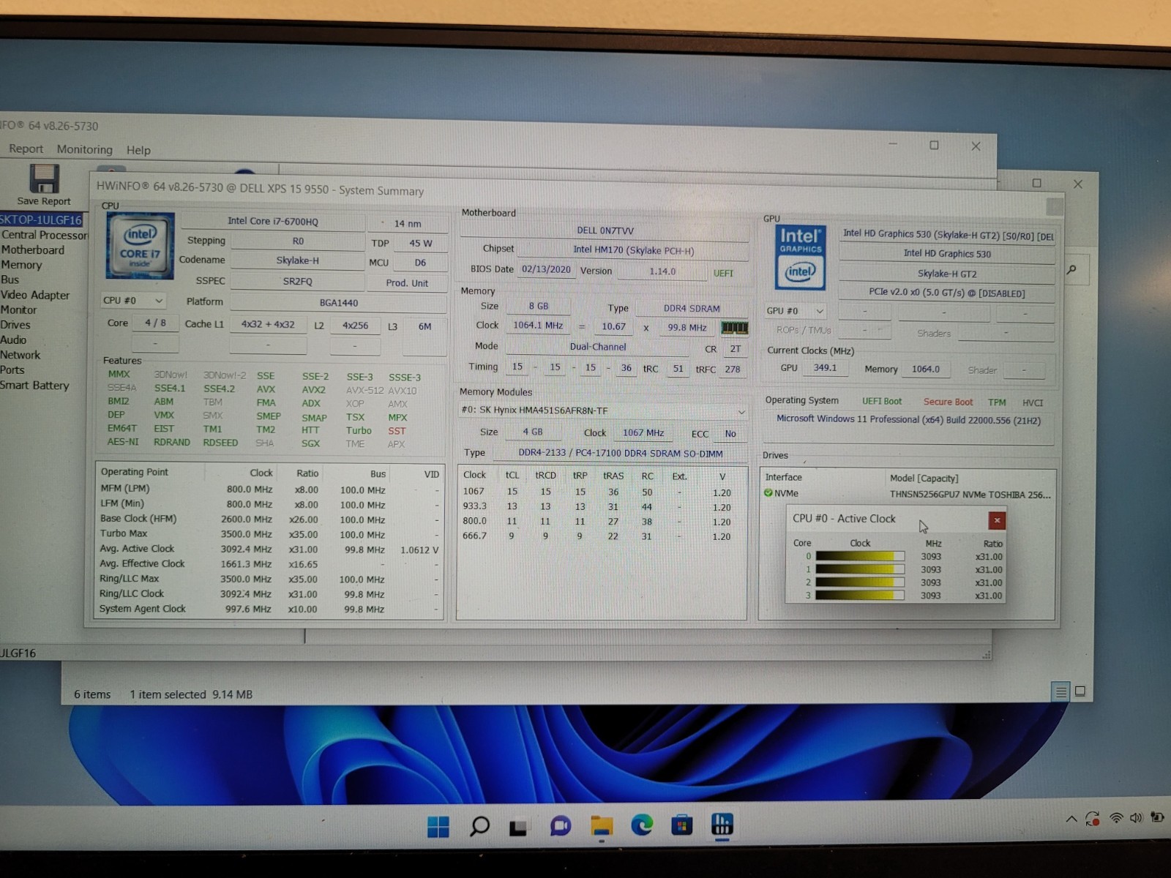Click the Turbo Max operating point row

[269, 534]
